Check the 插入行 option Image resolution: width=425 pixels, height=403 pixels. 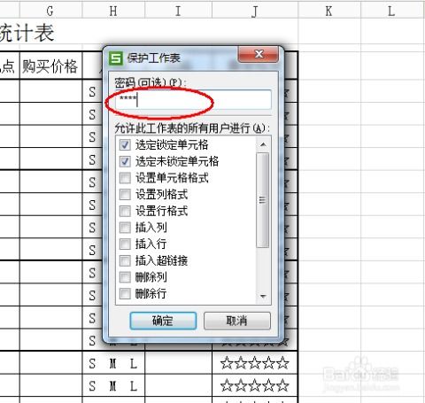click(125, 244)
